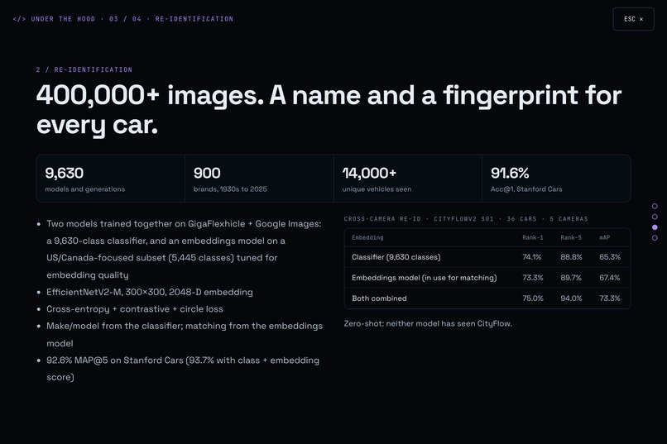Click the 'brands, 1930s to 2025' caption
667x444 pixels.
click(x=230, y=189)
